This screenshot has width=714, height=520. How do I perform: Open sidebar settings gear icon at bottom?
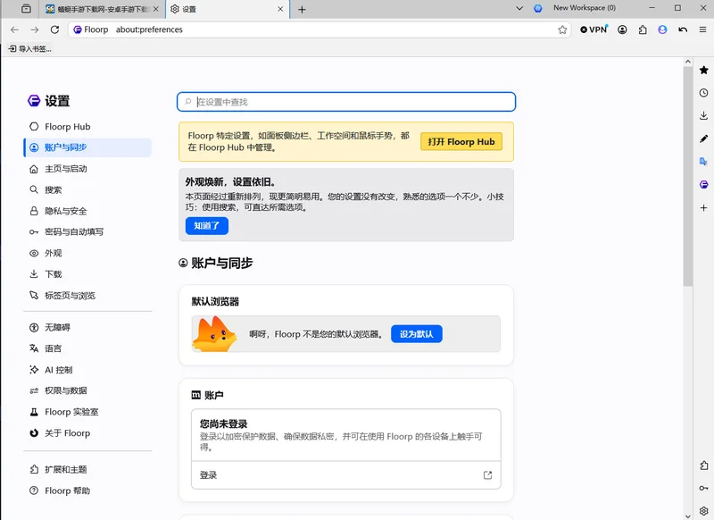coord(704,510)
